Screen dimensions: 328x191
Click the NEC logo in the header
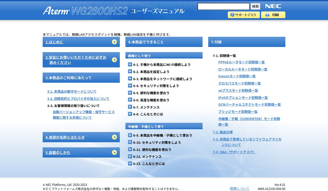273,6
